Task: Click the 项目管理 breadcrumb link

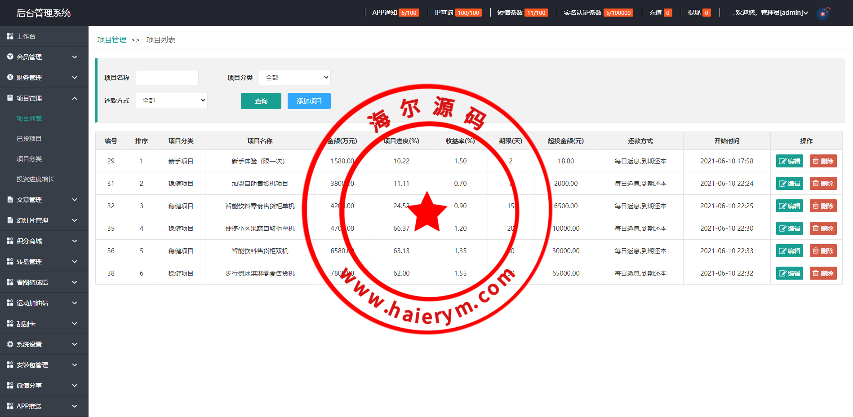Action: coord(112,40)
